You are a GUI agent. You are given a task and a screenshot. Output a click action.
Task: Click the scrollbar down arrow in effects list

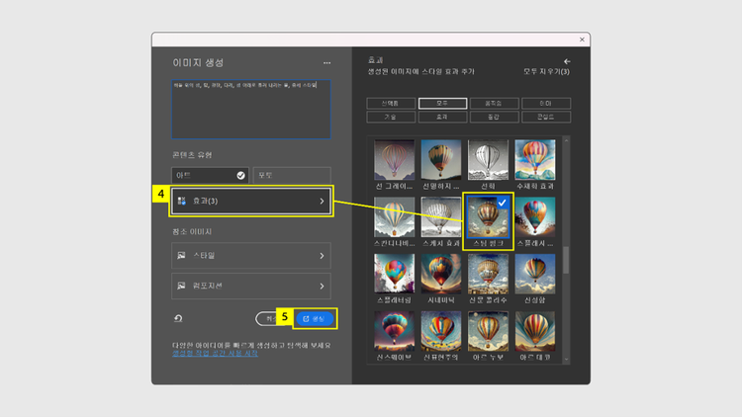tap(566, 360)
